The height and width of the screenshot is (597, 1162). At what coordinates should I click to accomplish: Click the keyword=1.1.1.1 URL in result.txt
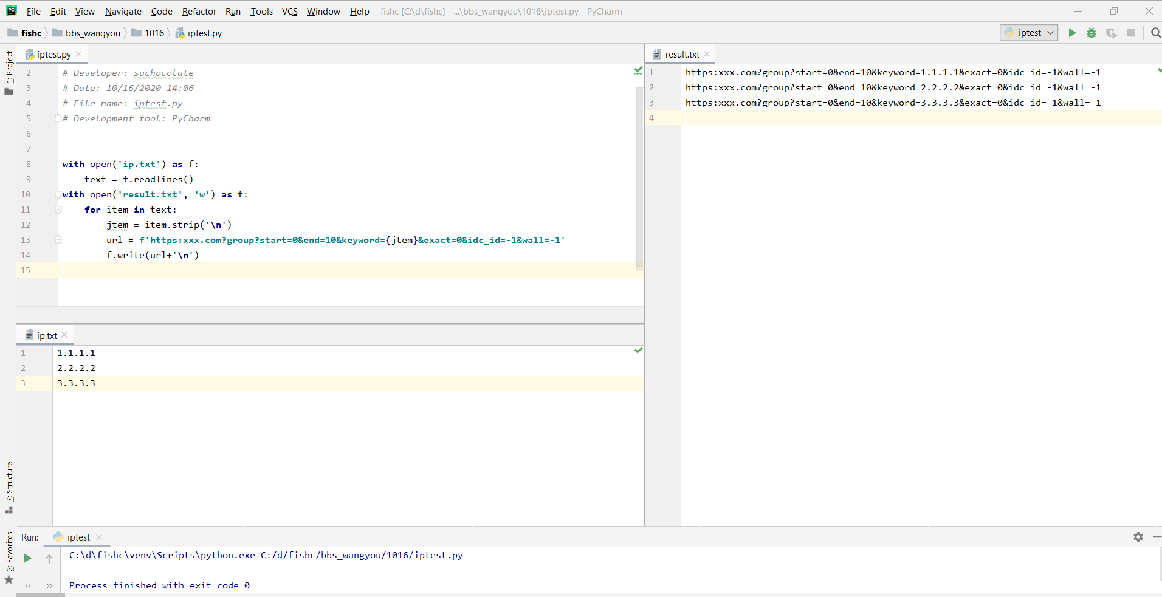tap(893, 72)
